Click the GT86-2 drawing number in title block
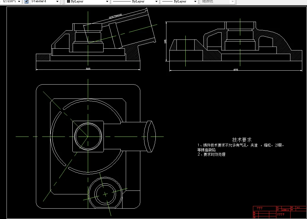307x219 pixels. [286, 210]
